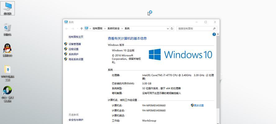Click the 另请参阅 label
This screenshot has width=276, height=124.
point(73,115)
